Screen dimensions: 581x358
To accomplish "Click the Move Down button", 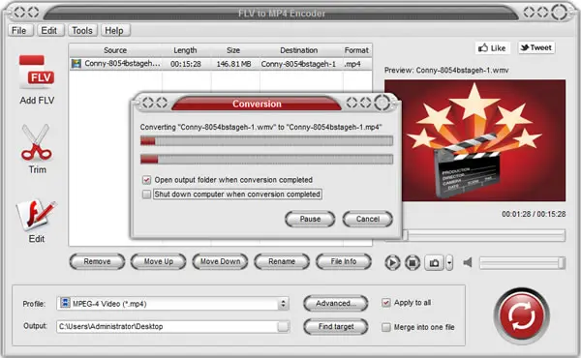I will pyautogui.click(x=220, y=261).
